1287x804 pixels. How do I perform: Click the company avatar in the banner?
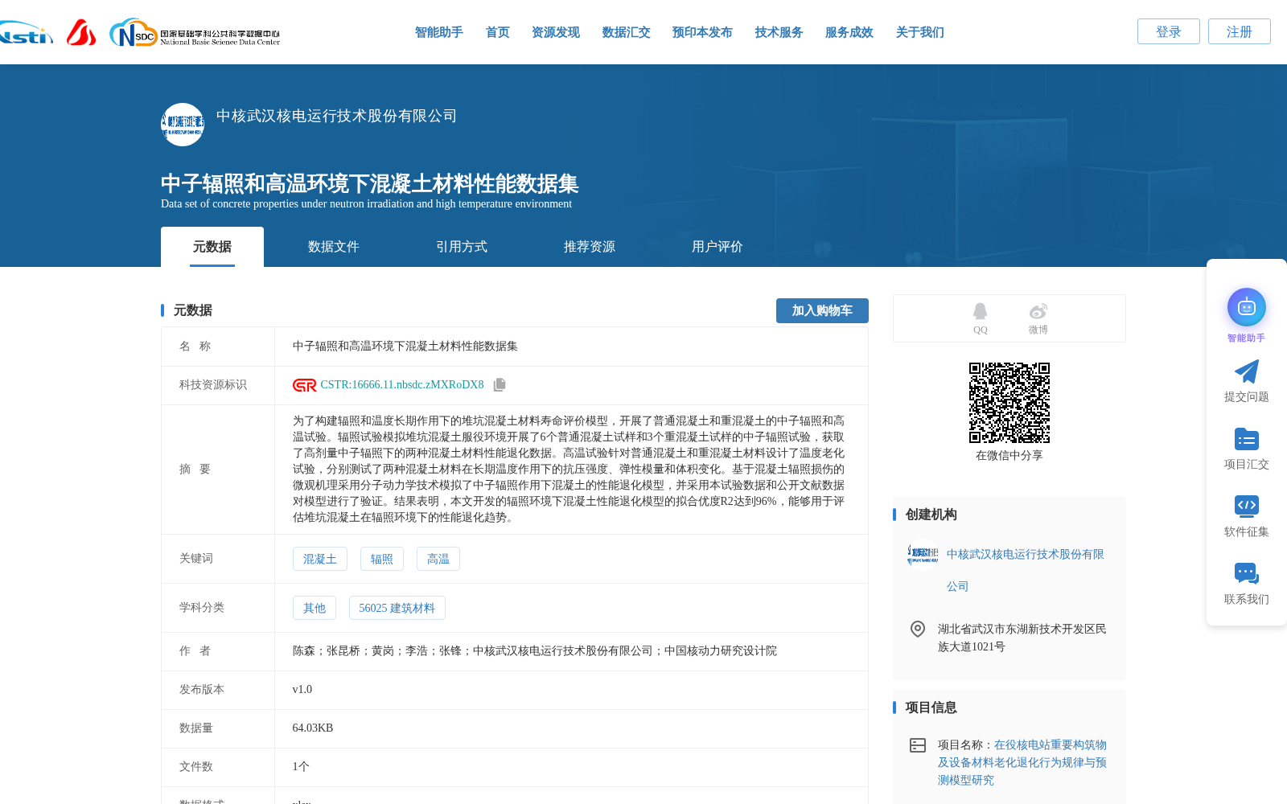(183, 125)
